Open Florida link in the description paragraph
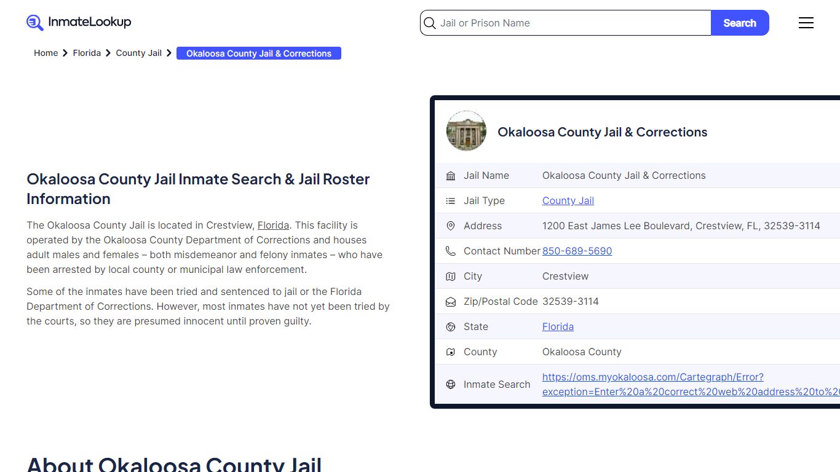840x472 pixels. [x=273, y=225]
